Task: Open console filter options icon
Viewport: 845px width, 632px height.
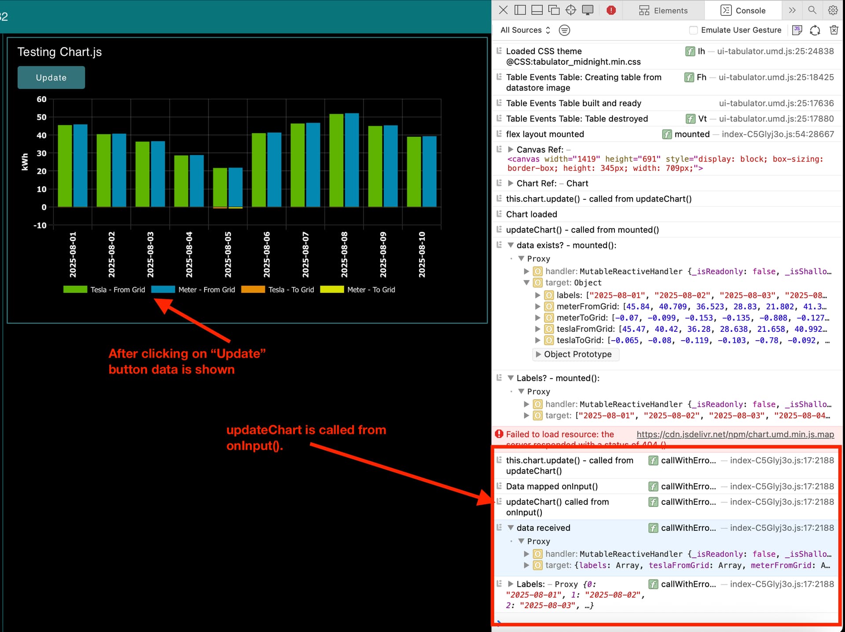Action: tap(564, 30)
